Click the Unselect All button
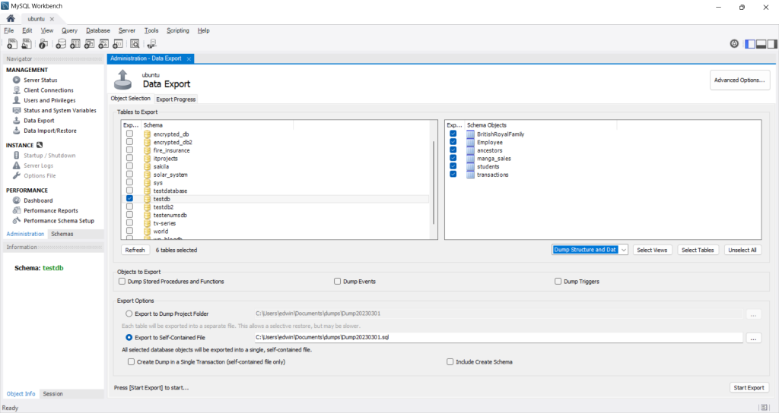Viewport: 779px width, 413px height. point(742,250)
